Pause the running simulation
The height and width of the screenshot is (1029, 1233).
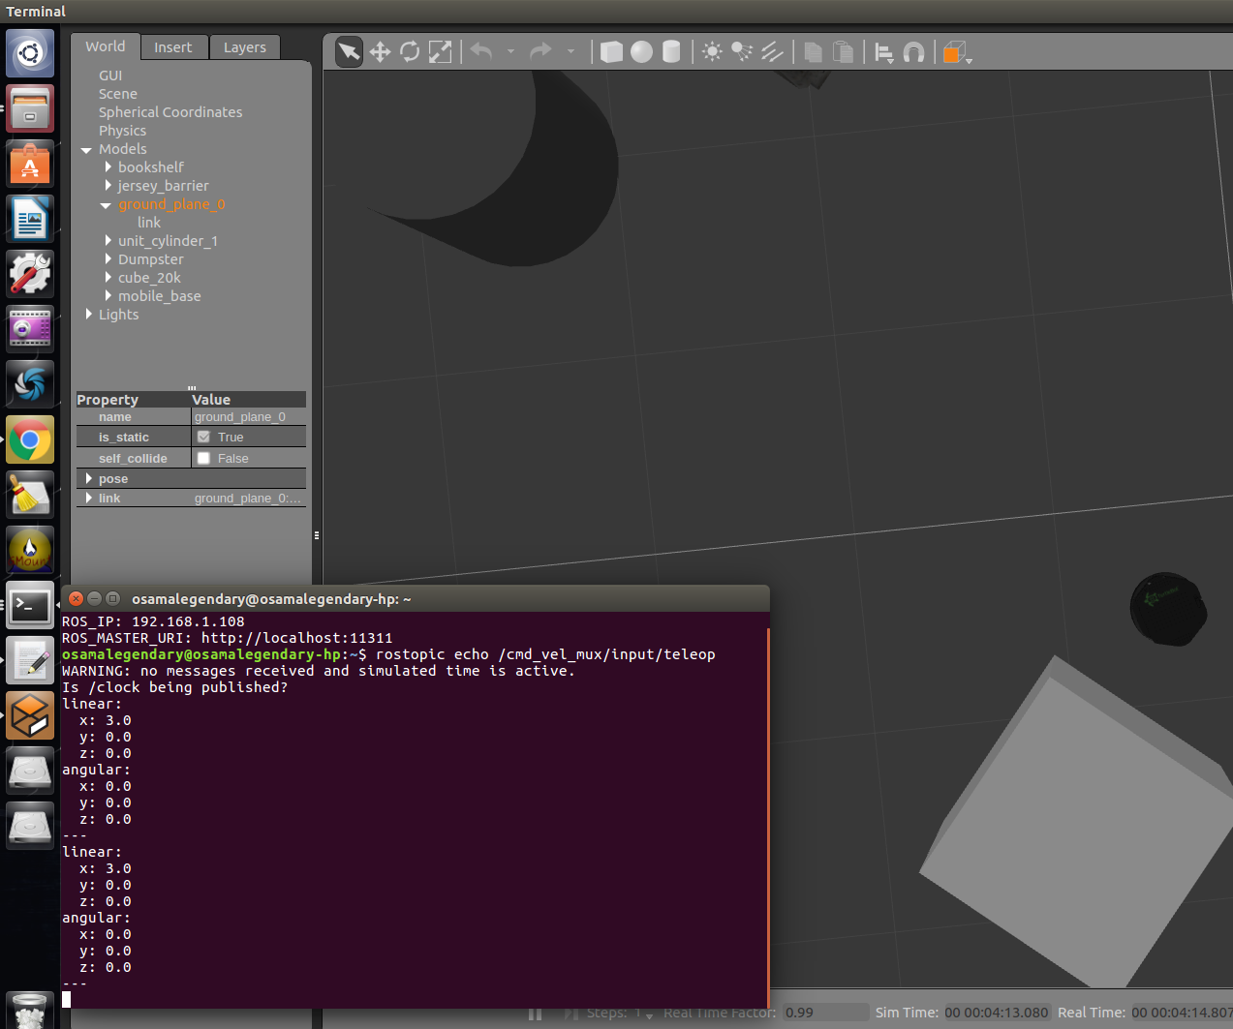[x=534, y=1014]
